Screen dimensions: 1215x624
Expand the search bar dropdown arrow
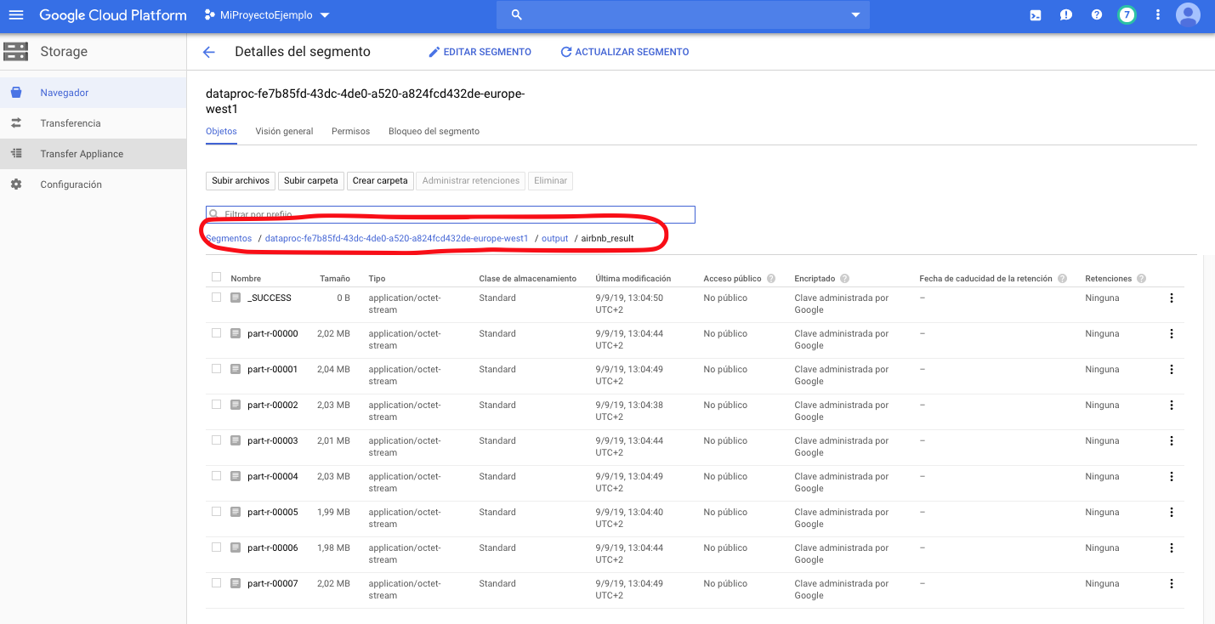pyautogui.click(x=855, y=15)
